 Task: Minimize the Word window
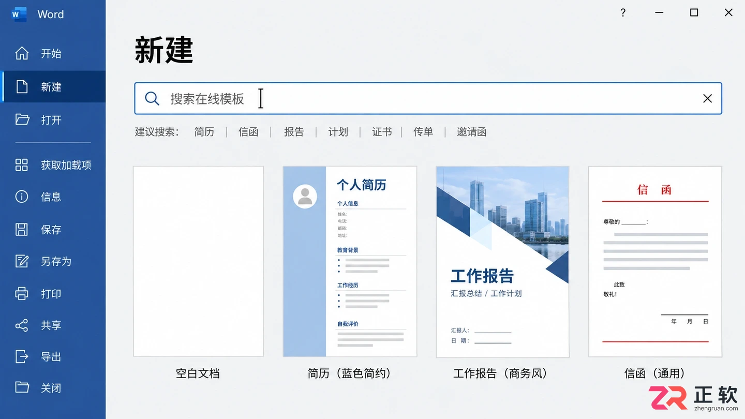(659, 13)
